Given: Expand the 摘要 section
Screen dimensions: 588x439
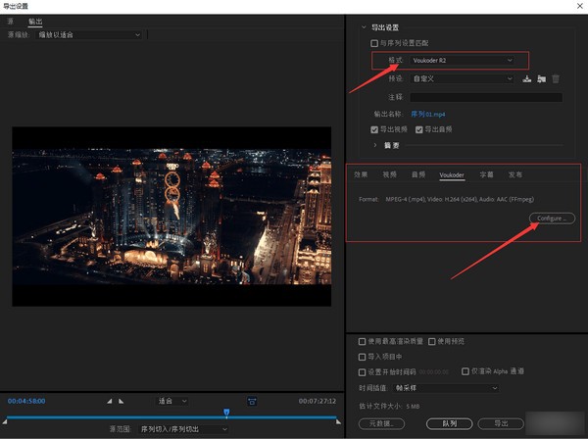Looking at the screenshot, I should click(x=374, y=145).
